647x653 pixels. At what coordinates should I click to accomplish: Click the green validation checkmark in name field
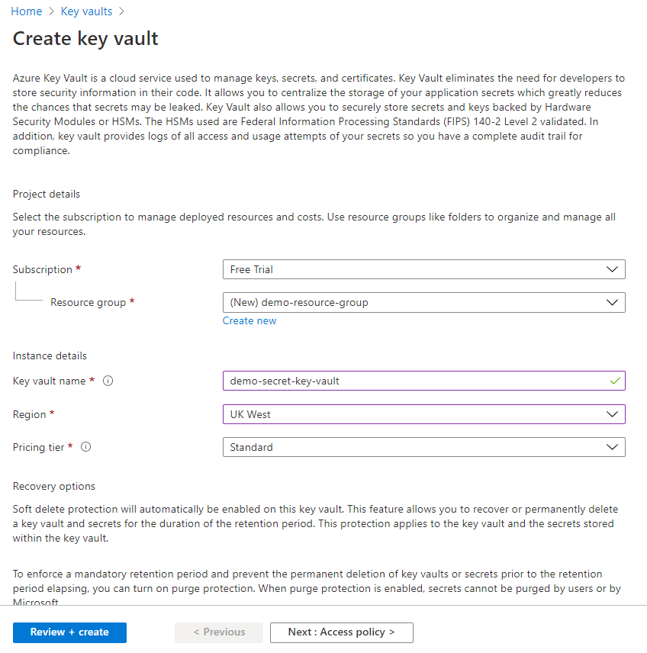tap(614, 381)
